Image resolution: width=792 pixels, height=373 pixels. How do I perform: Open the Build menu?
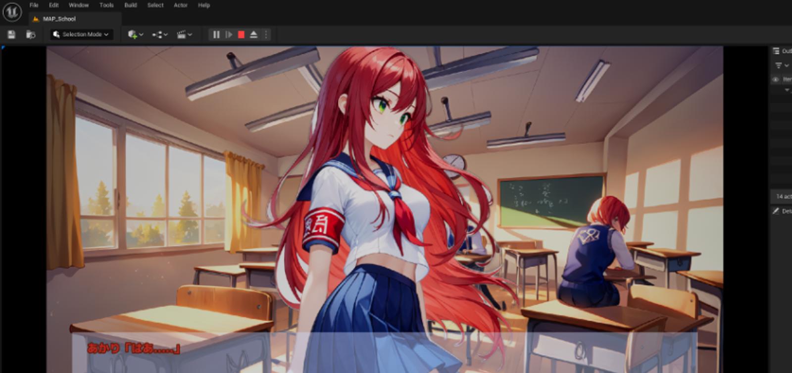pyautogui.click(x=131, y=5)
